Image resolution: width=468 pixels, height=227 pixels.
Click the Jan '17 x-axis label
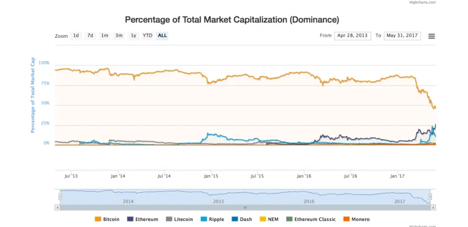397,176
